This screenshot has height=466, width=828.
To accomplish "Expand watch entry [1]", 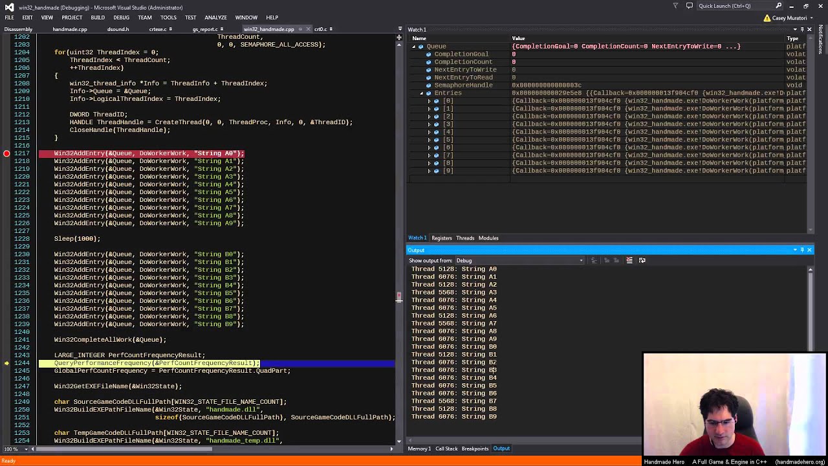I will pyautogui.click(x=429, y=109).
